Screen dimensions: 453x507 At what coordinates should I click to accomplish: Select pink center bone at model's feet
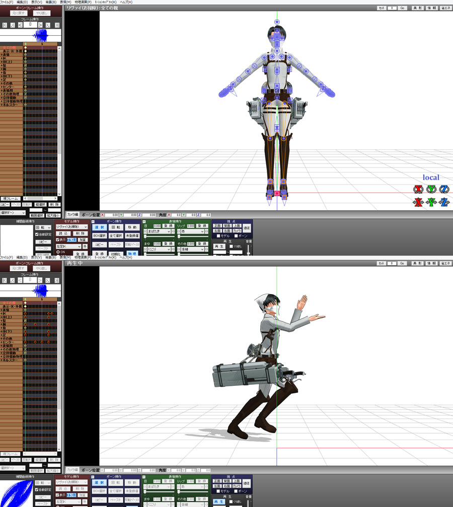click(x=277, y=193)
